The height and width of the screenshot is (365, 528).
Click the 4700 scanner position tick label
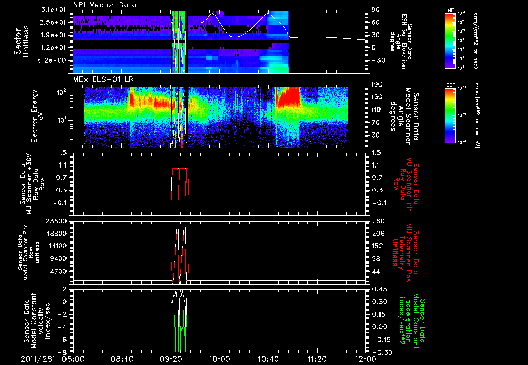pyautogui.click(x=58, y=271)
